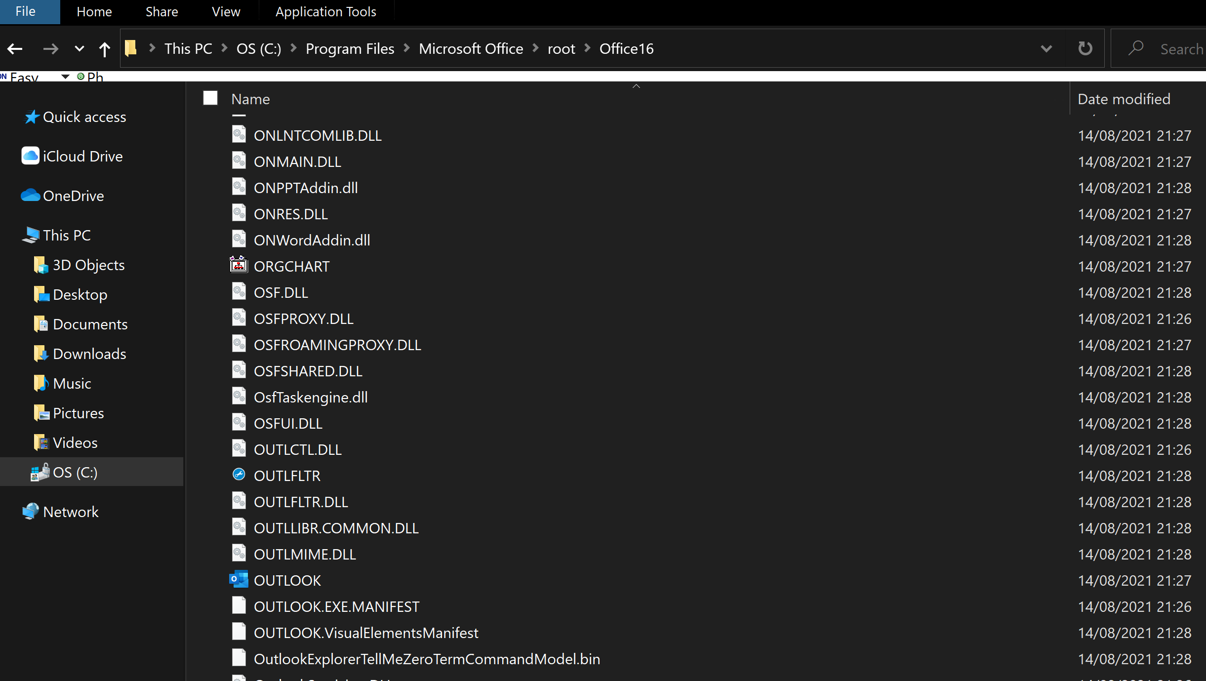Open the Application Tools tab
Viewport: 1206px width, 681px height.
pos(326,11)
